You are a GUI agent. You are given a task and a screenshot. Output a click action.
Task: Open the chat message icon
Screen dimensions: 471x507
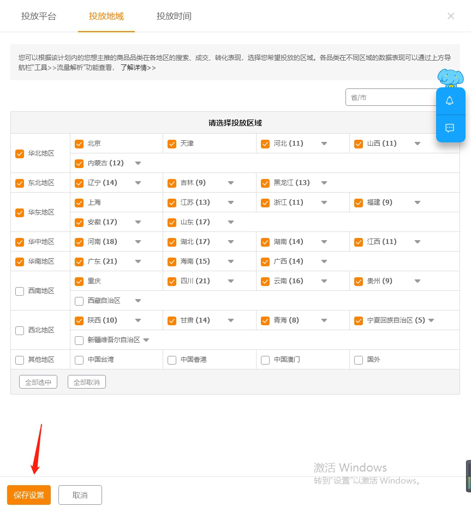450,128
